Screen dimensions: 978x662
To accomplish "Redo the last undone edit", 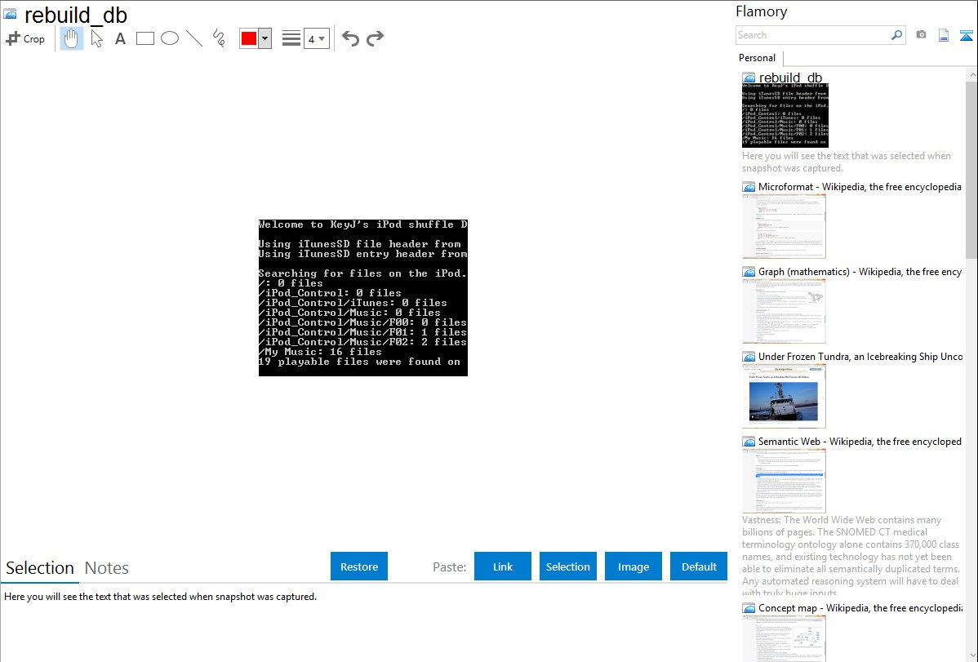I will click(x=375, y=38).
